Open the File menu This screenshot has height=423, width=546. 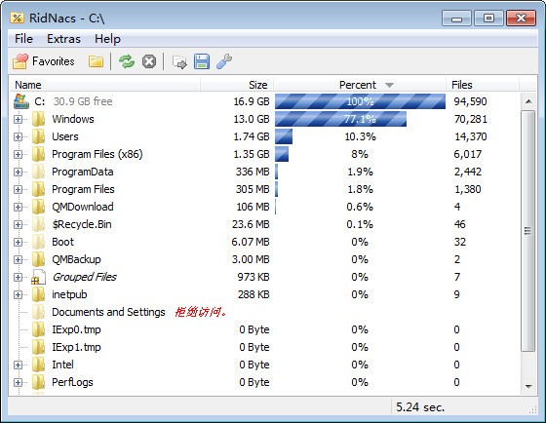(23, 39)
